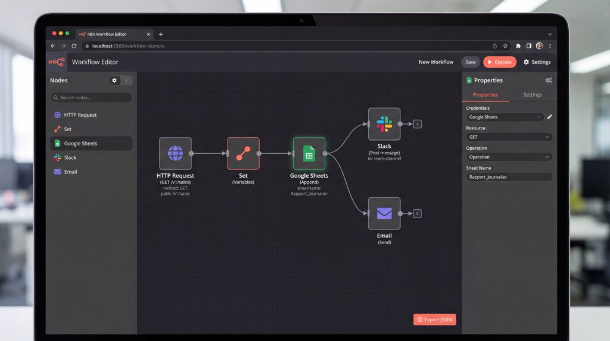Click the Search nodes input field
This screenshot has width=610, height=341.
coord(91,97)
